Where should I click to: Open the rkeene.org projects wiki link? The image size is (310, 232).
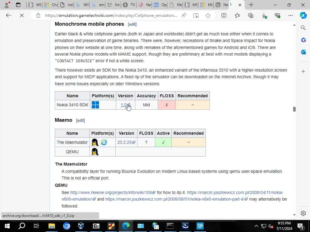click(113, 192)
